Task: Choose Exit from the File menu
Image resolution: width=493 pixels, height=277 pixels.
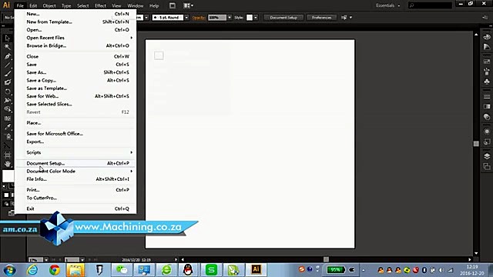Action: tap(75, 209)
